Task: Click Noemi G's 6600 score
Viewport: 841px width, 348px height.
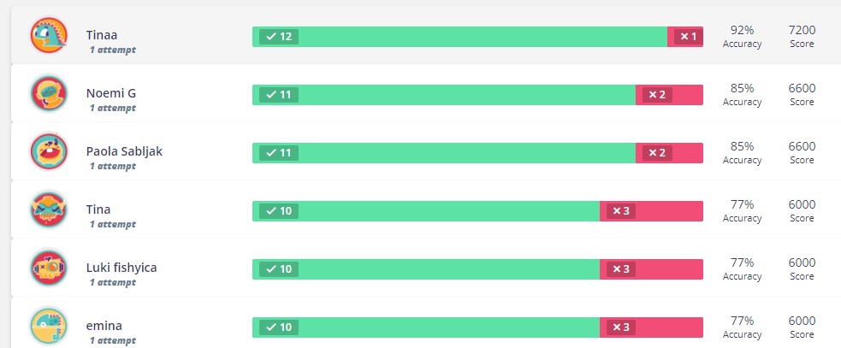Action: 802,88
